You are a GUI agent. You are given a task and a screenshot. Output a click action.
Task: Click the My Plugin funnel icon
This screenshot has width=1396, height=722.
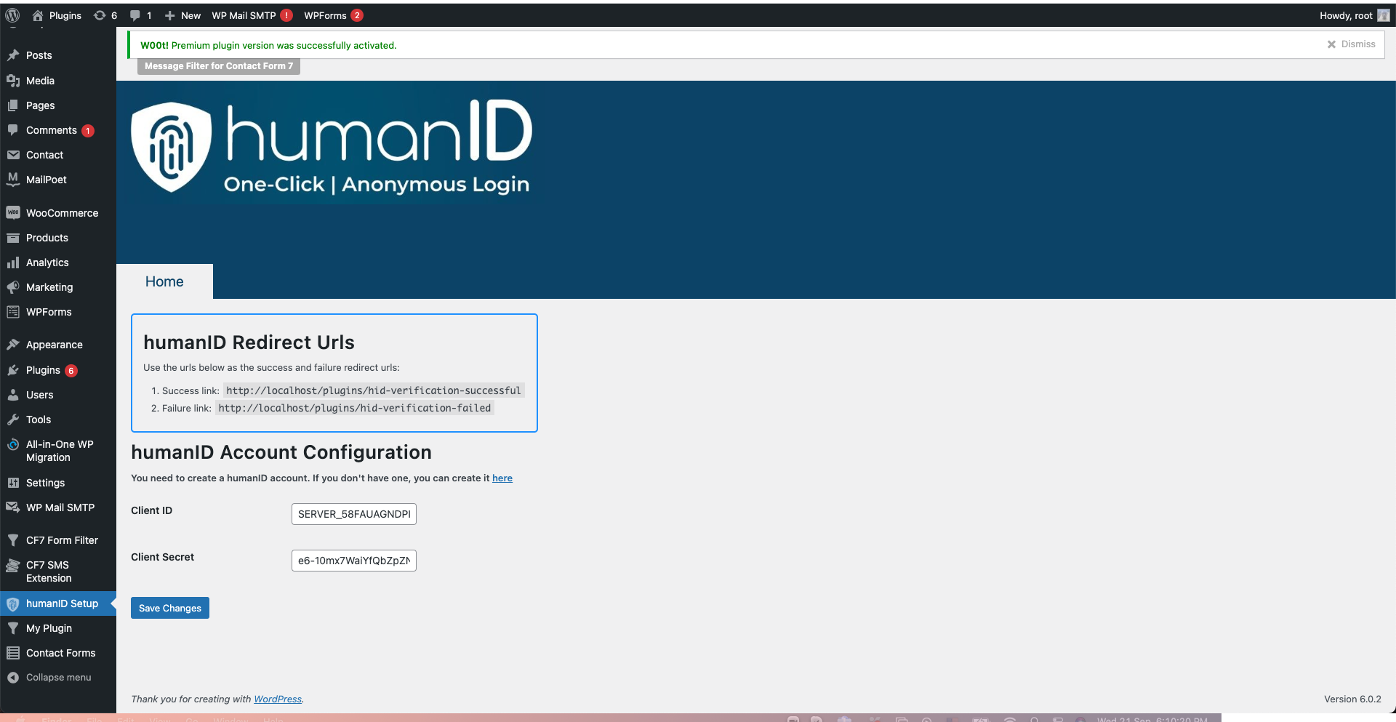[13, 628]
